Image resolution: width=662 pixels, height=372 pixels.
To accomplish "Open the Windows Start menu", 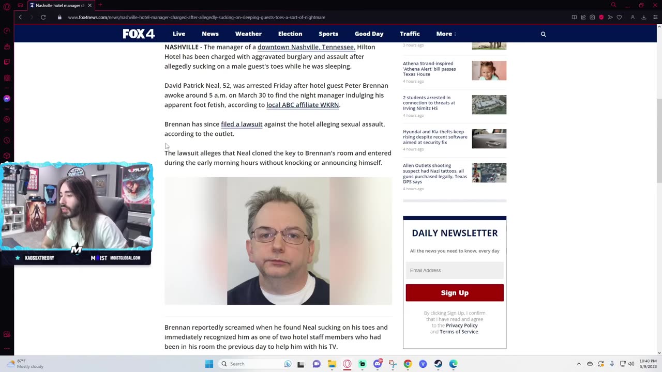I will 209,364.
